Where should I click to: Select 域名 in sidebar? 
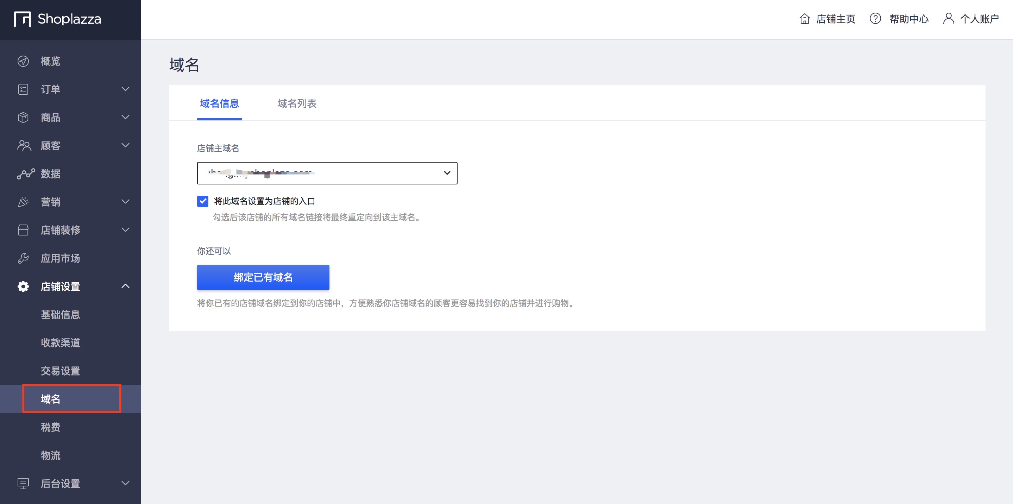click(70, 399)
